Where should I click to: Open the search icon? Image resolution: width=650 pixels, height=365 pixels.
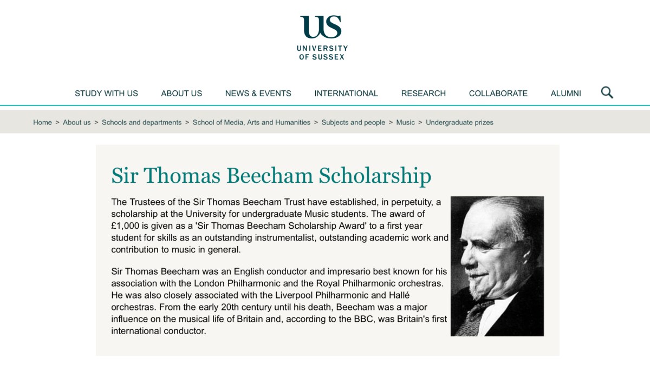(607, 92)
